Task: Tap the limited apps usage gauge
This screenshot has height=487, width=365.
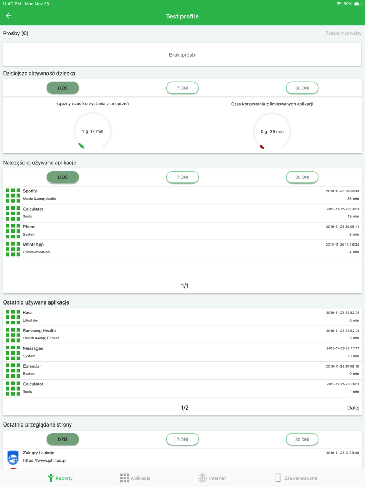Action: coord(272,131)
